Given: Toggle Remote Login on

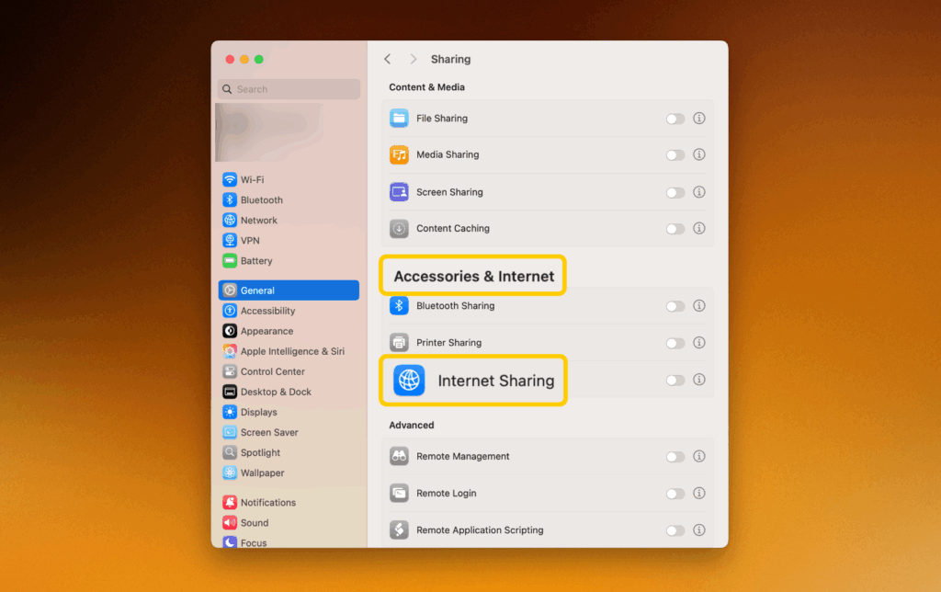Looking at the screenshot, I should pos(675,494).
